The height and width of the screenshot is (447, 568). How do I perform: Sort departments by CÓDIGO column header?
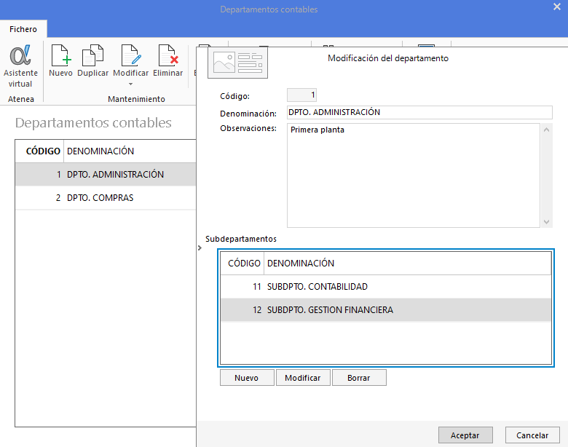40,151
